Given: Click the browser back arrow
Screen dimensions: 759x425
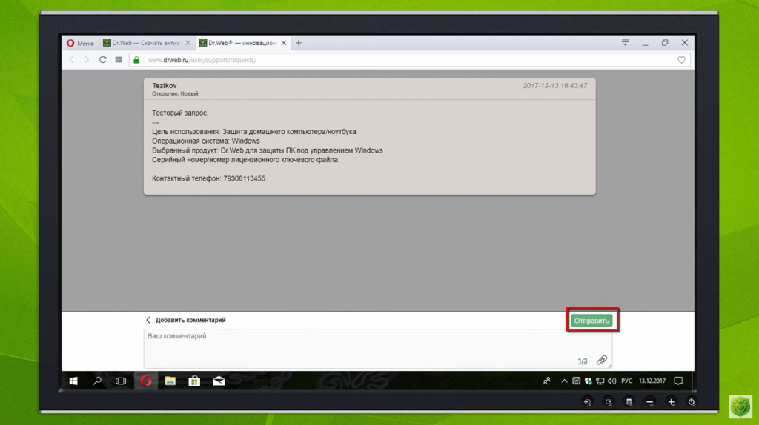Looking at the screenshot, I should tap(72, 60).
